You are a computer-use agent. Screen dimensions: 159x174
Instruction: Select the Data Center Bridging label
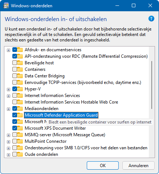(45, 76)
